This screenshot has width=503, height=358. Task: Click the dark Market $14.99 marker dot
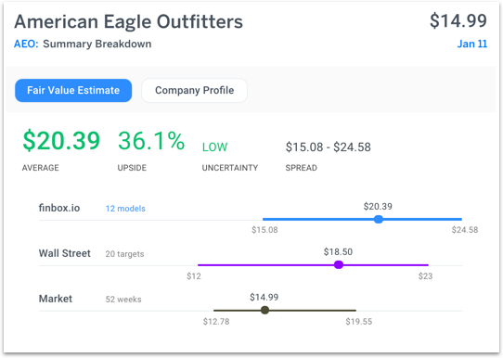264,311
